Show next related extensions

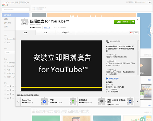137,102
